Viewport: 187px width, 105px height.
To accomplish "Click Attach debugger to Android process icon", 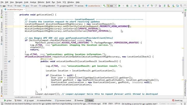I will 139,6.
